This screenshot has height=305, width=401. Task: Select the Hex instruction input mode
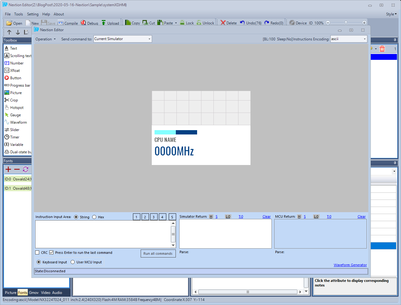point(94,217)
